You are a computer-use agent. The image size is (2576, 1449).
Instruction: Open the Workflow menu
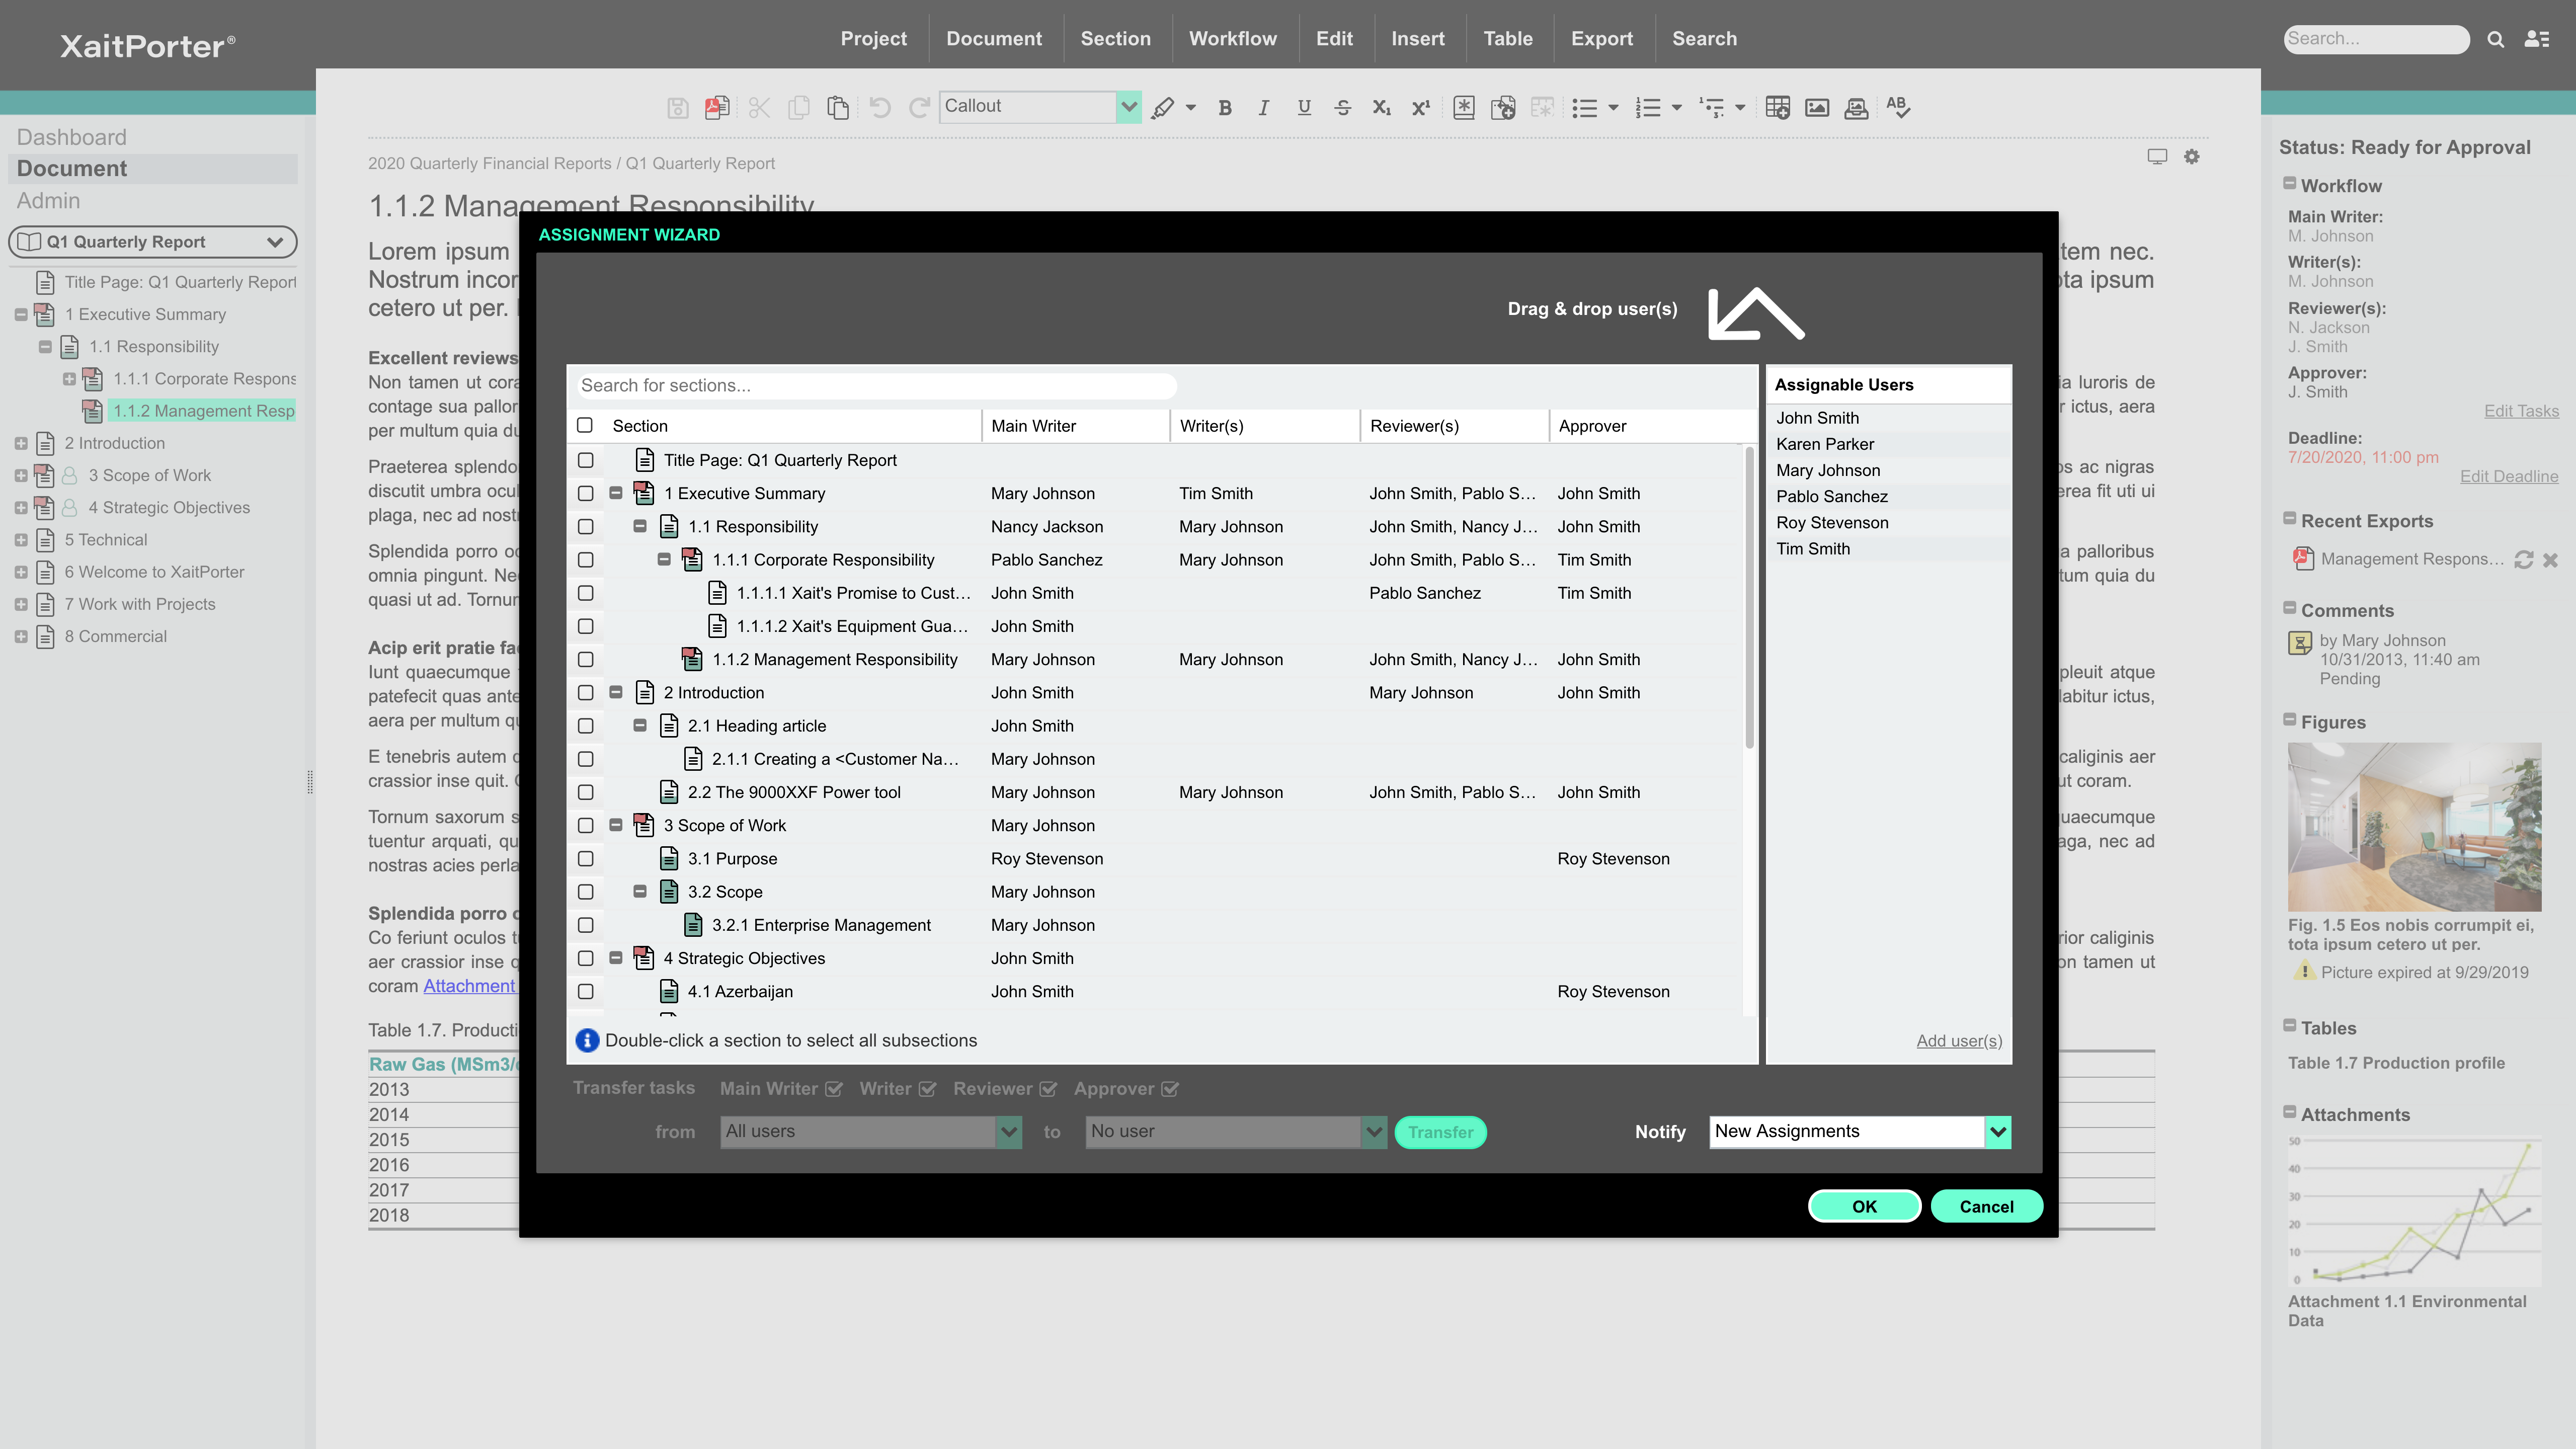point(1232,38)
